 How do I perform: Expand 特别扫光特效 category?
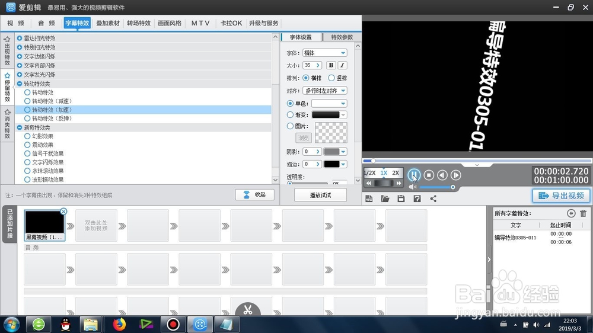[20, 47]
